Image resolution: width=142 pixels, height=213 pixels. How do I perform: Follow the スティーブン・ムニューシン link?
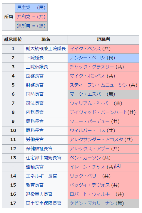click(98, 85)
